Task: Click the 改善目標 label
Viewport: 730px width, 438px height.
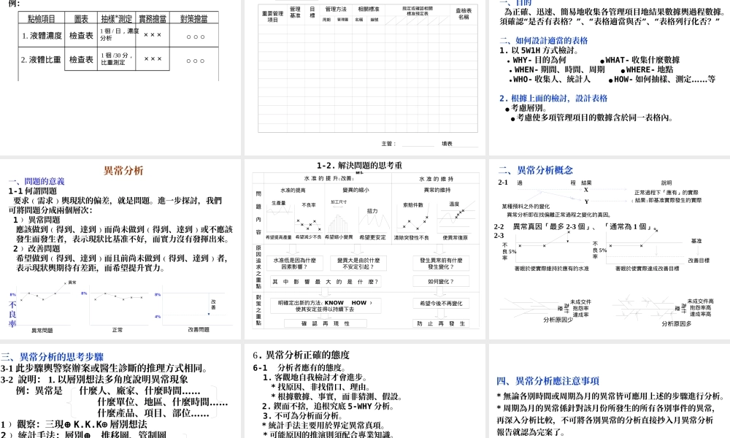Action: point(699,261)
